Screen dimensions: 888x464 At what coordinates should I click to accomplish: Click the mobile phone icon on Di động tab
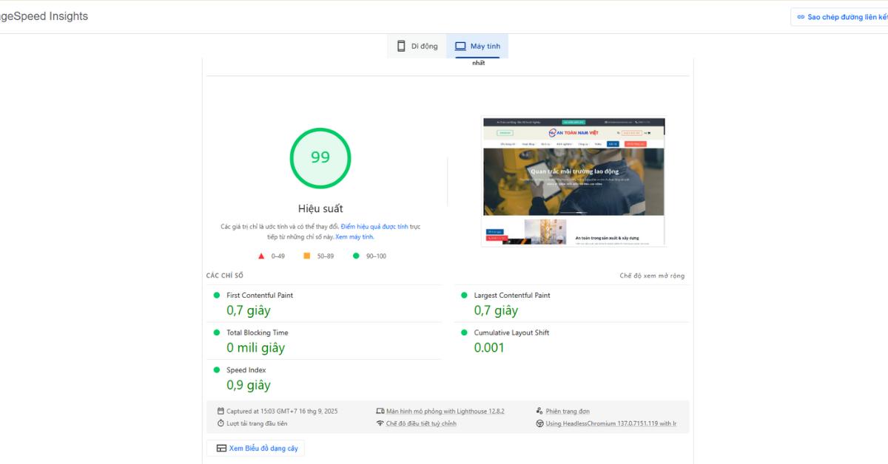click(x=401, y=46)
